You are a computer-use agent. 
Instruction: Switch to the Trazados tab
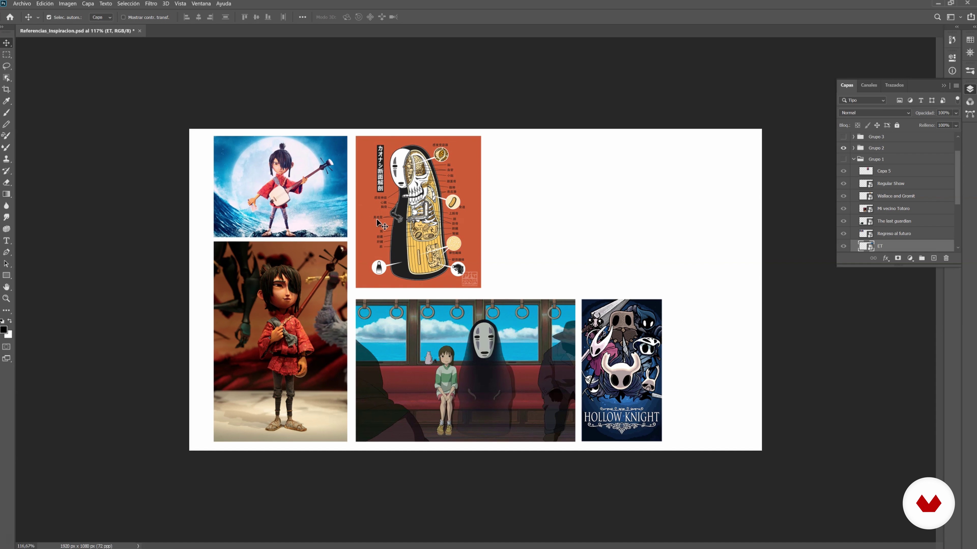[894, 85]
